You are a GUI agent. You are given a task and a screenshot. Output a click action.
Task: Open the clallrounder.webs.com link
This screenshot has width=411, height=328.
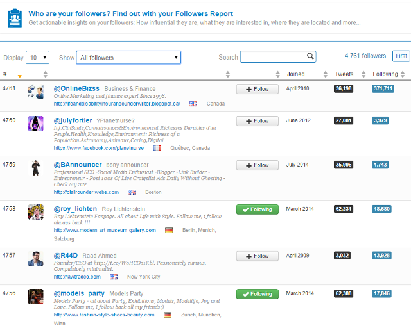pos(86,192)
